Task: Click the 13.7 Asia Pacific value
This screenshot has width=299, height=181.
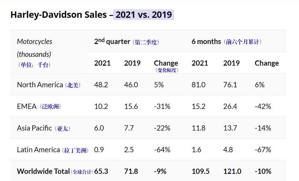Action: pos(230,128)
